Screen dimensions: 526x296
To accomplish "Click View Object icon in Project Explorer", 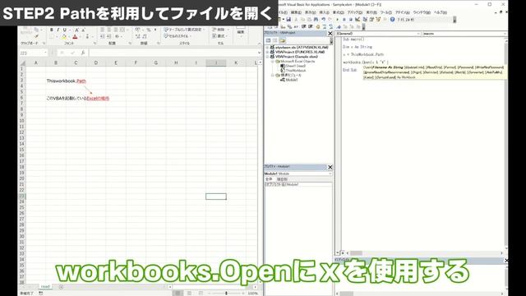I will (x=275, y=40).
